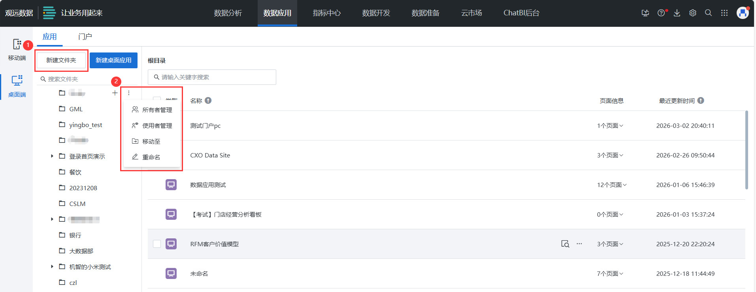756x292 pixels.
Task: Choose 重命名 from the context menu
Action: coord(151,157)
